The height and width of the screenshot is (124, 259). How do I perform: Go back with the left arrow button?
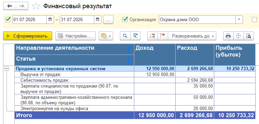[10, 6]
